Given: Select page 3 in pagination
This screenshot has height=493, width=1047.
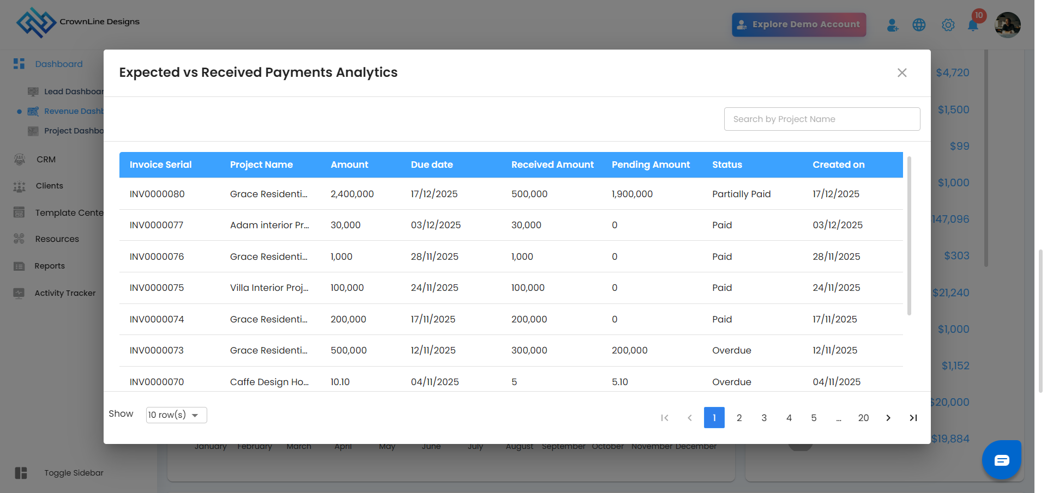Looking at the screenshot, I should [x=764, y=418].
